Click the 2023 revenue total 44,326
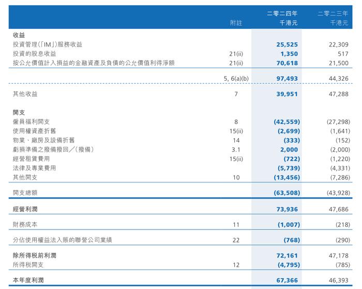The image size is (362, 289). pyautogui.click(x=338, y=79)
